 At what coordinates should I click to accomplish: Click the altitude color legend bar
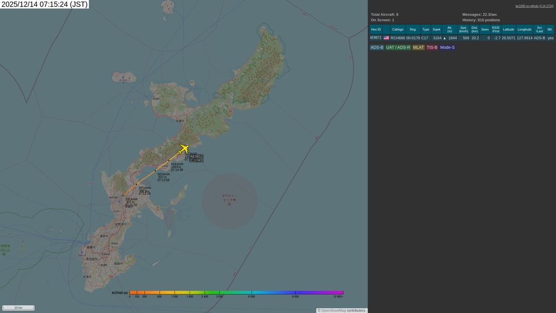point(236,293)
